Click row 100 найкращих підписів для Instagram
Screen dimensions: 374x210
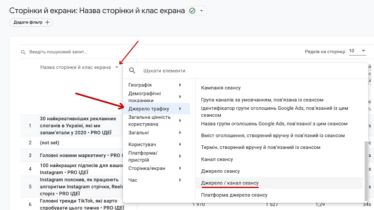point(81,169)
